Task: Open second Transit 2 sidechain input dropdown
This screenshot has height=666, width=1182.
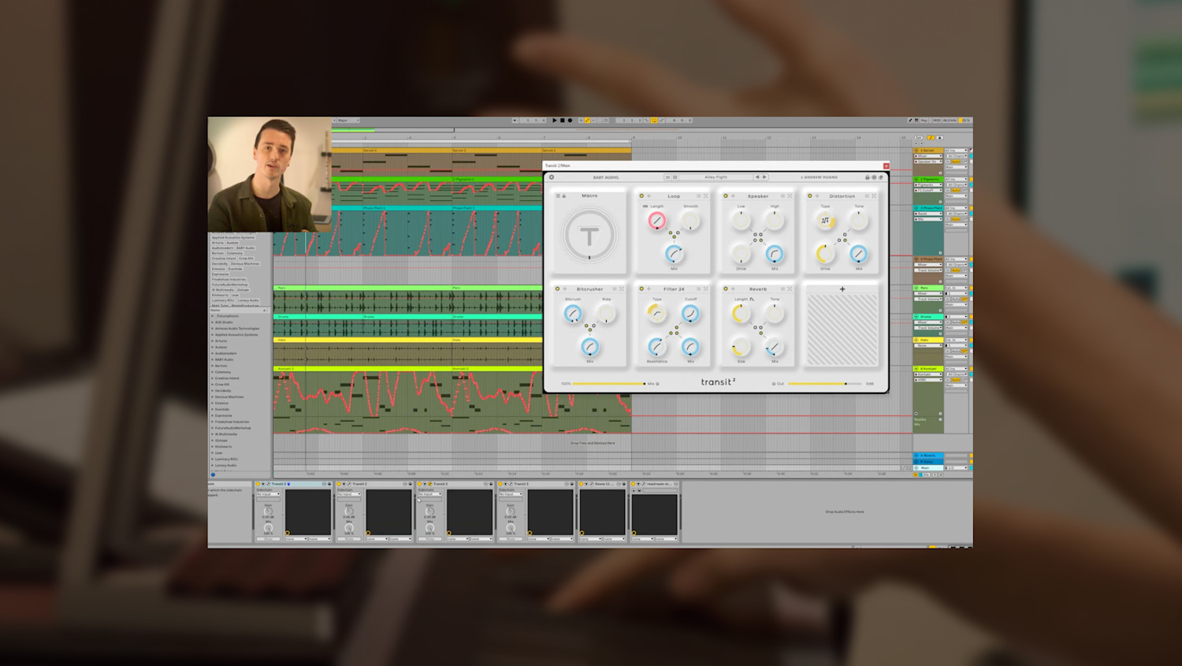Action: click(349, 494)
